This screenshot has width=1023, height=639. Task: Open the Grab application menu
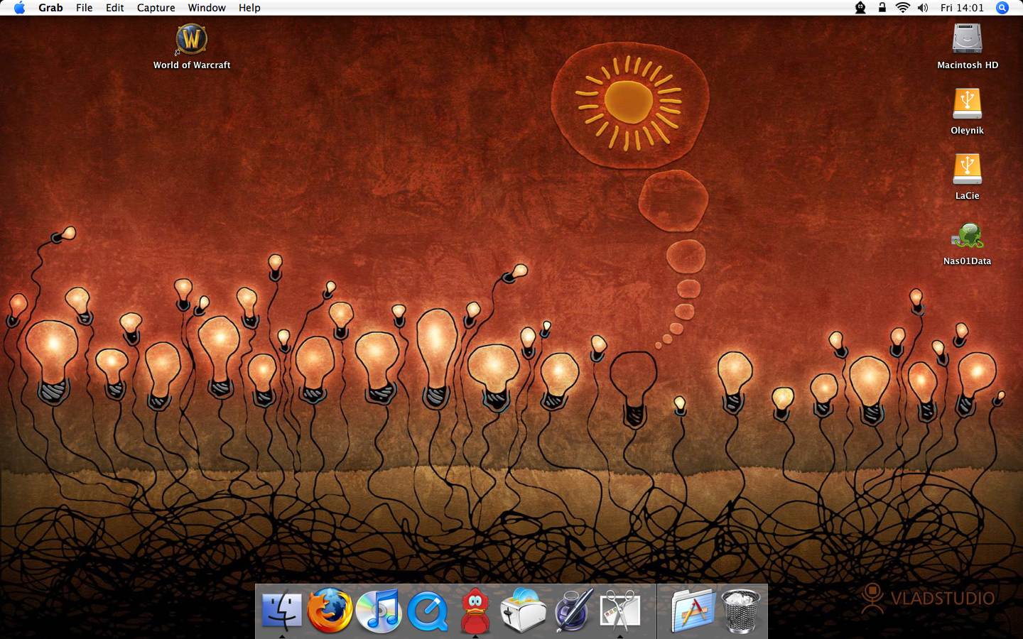coord(50,8)
